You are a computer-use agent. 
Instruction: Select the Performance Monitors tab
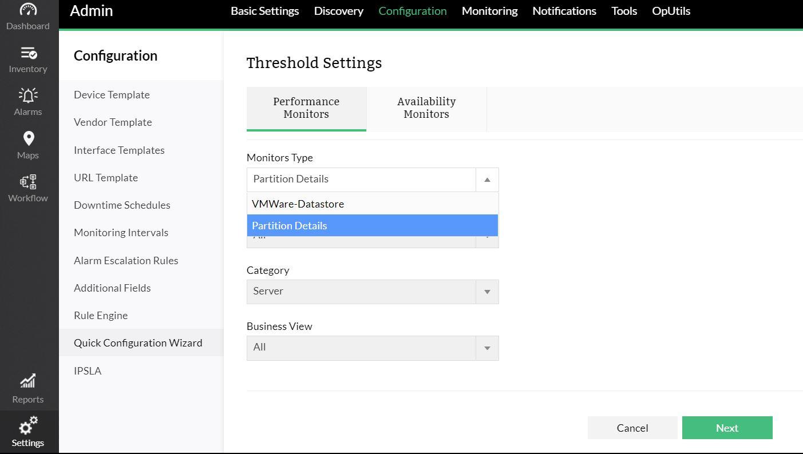point(306,108)
